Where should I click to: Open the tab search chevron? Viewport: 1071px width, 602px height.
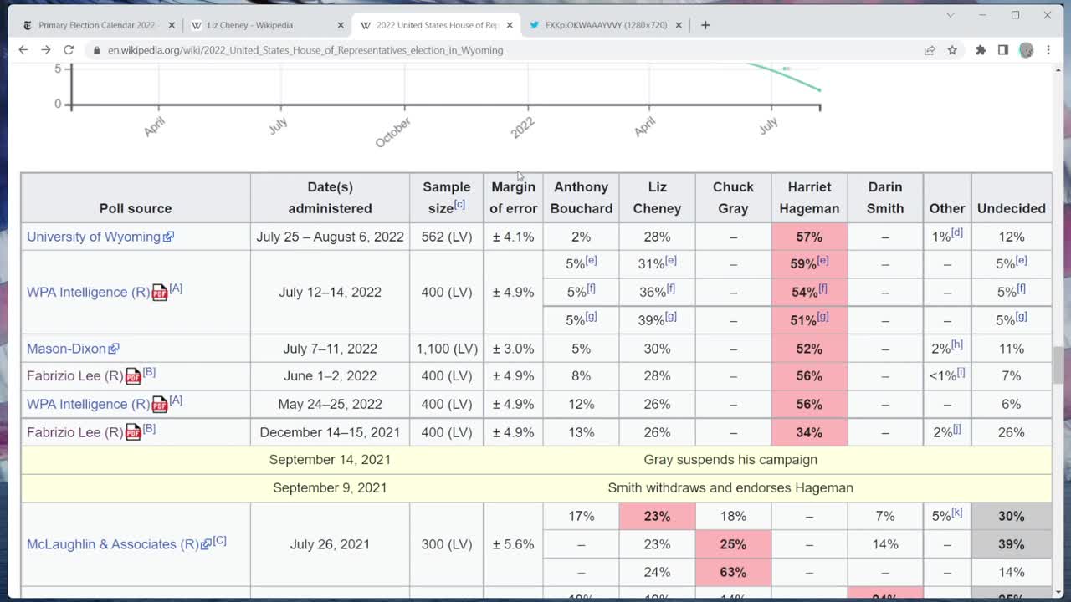(951, 15)
